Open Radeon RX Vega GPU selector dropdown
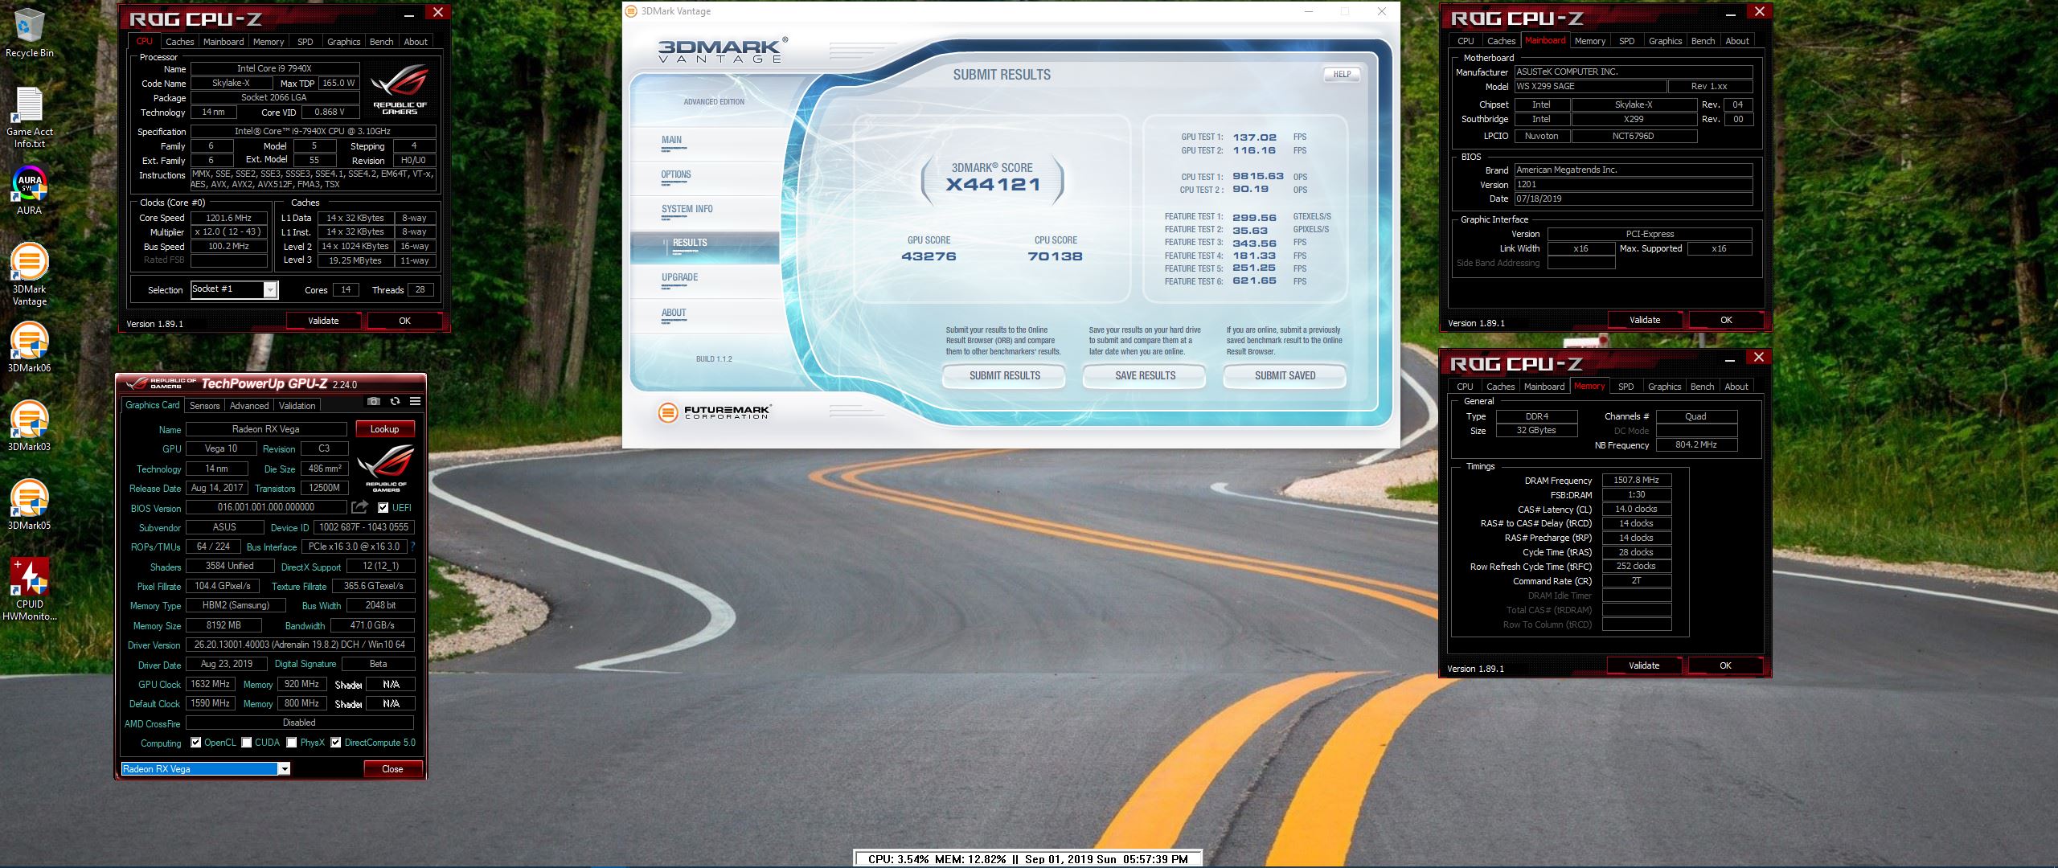This screenshot has height=868, width=2058. 284,769
